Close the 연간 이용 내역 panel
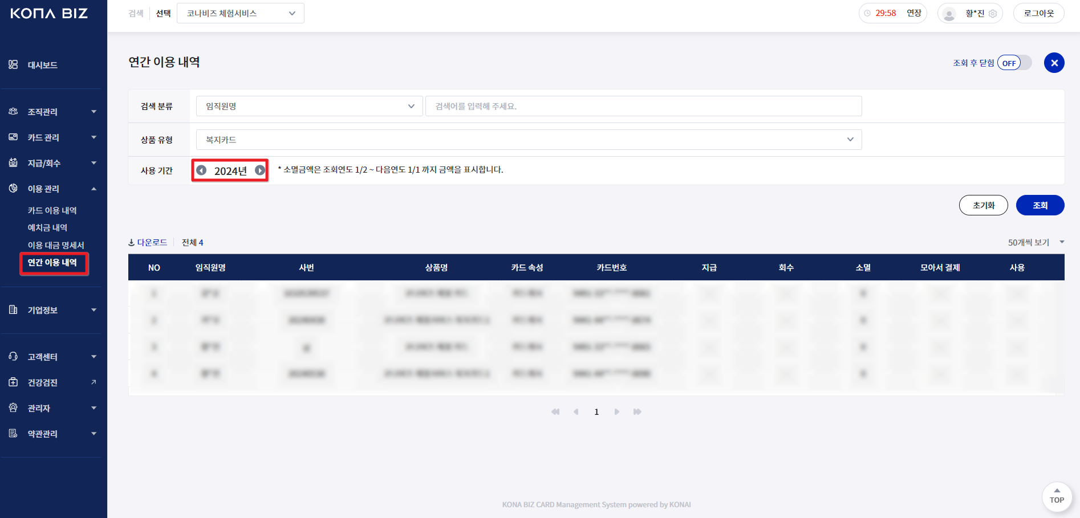Image resolution: width=1080 pixels, height=518 pixels. tap(1054, 63)
